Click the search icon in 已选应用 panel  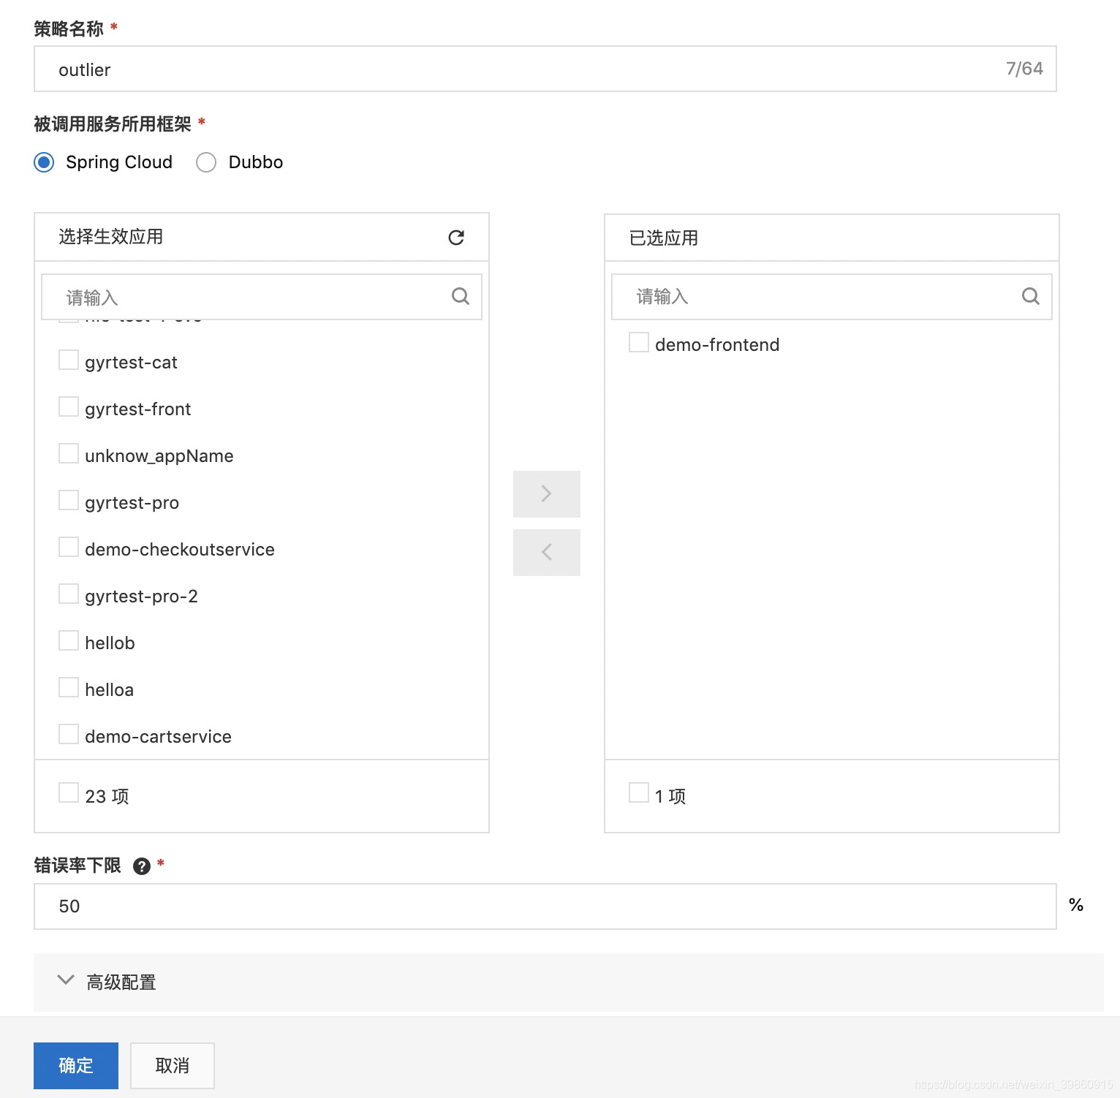(x=1031, y=296)
